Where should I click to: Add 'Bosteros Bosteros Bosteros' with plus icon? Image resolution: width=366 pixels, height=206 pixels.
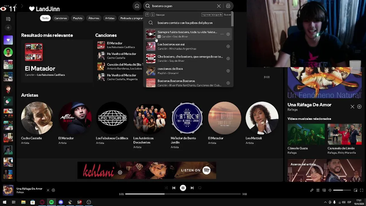coord(228,83)
